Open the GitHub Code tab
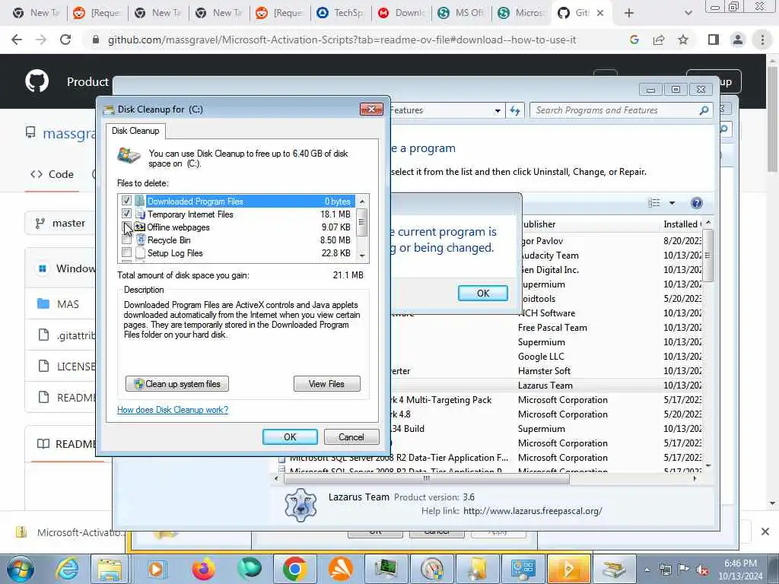 pyautogui.click(x=52, y=174)
